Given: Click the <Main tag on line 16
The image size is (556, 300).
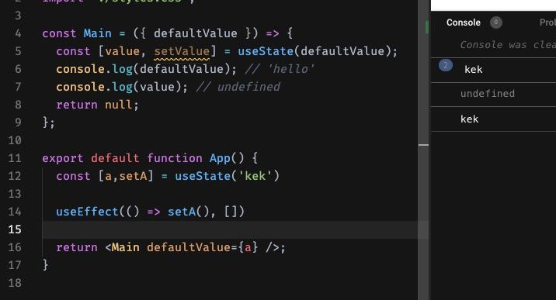Looking at the screenshot, I should coord(122,247).
